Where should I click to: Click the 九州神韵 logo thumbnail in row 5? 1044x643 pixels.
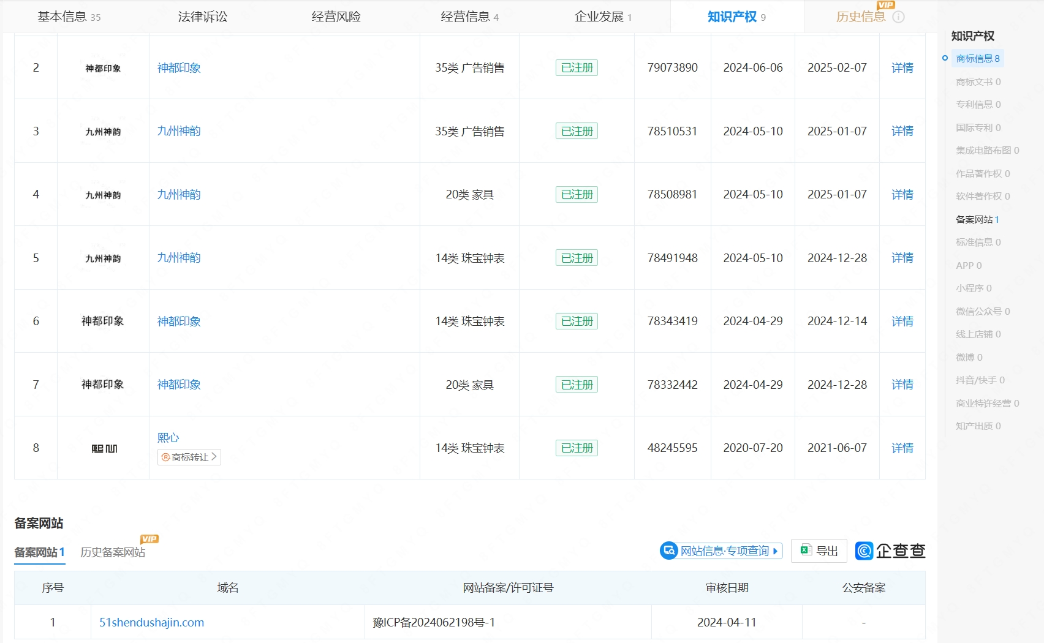point(103,258)
